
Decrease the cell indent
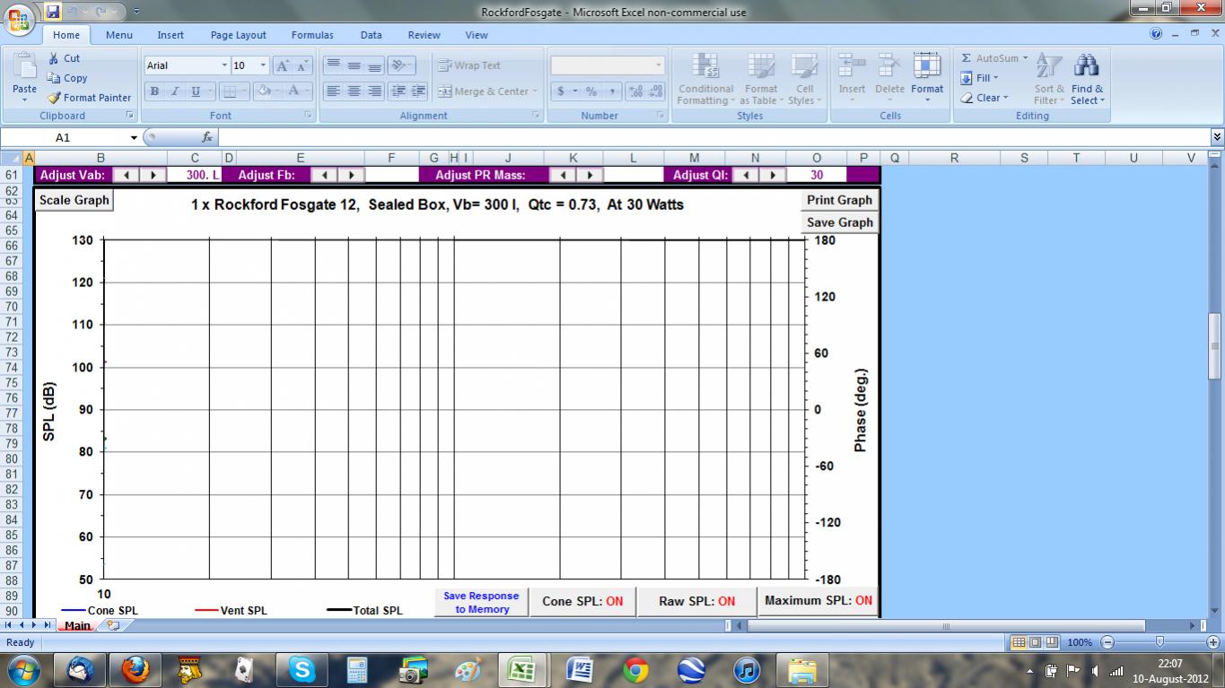pos(398,91)
